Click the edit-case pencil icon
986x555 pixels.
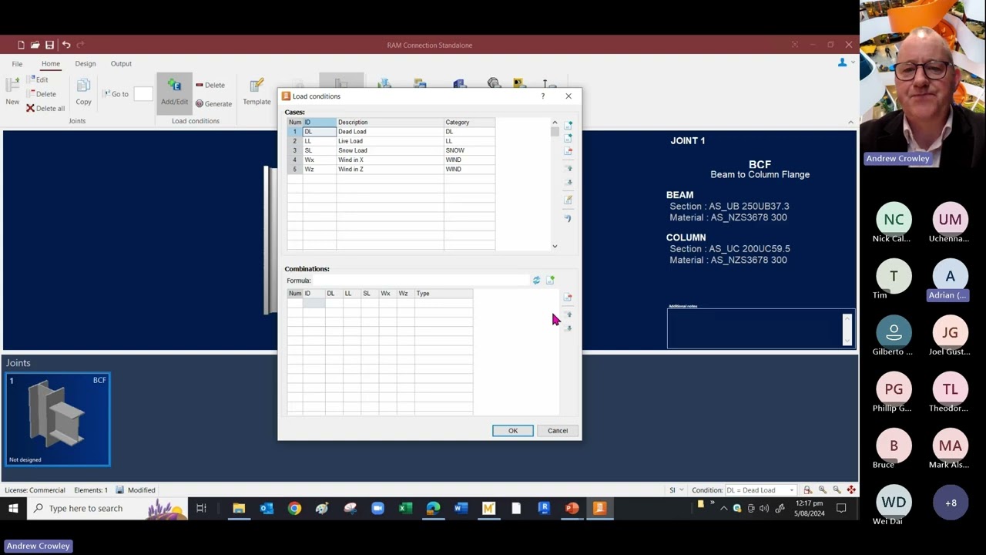[x=568, y=200]
